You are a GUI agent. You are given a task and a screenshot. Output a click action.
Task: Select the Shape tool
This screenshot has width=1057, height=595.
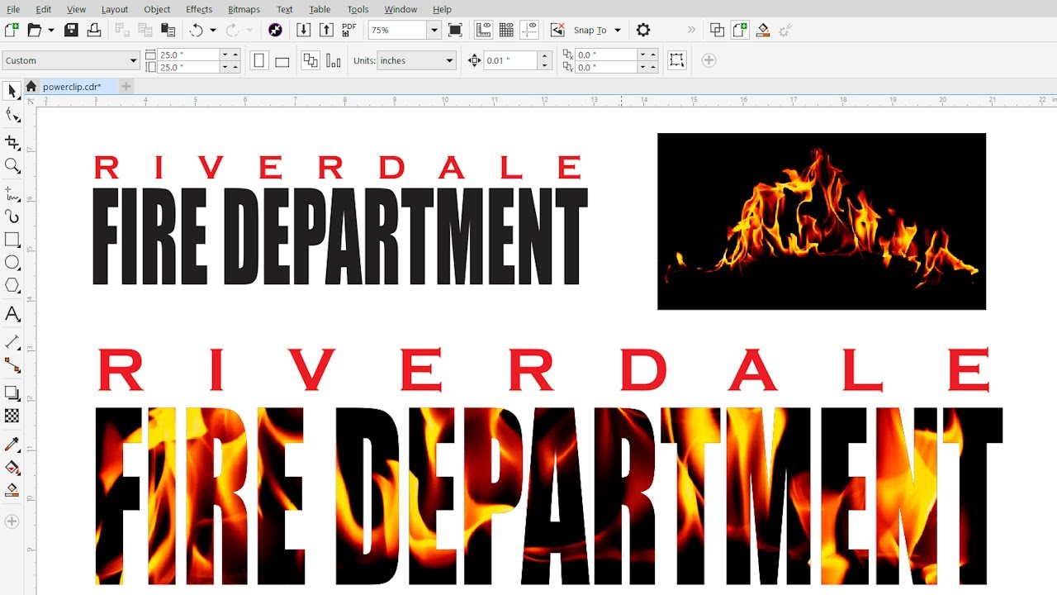pyautogui.click(x=12, y=115)
